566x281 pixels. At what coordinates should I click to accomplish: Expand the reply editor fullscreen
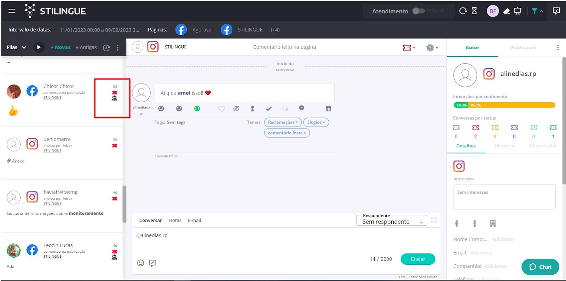(x=434, y=220)
